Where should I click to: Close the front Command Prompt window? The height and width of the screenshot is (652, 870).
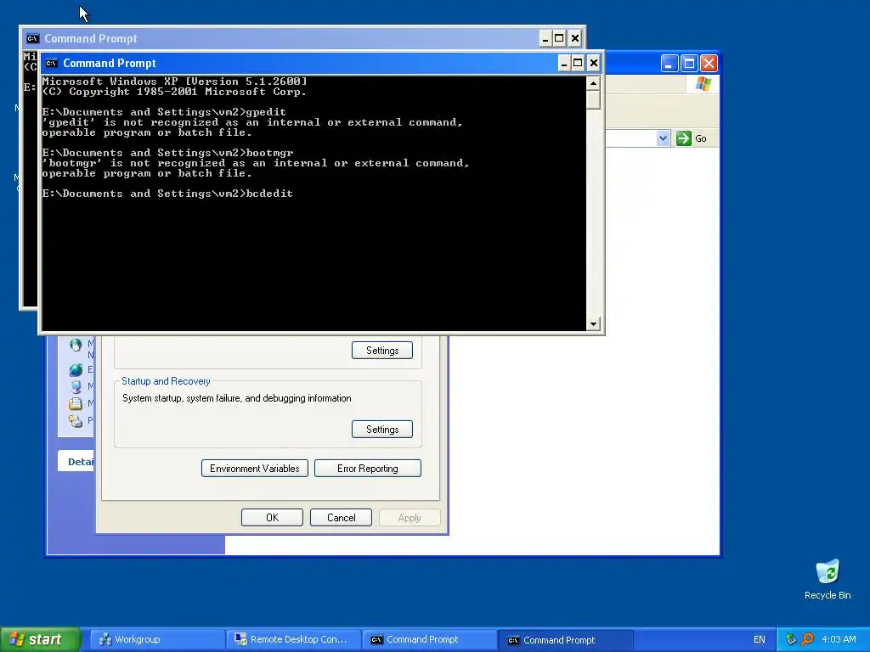click(594, 63)
